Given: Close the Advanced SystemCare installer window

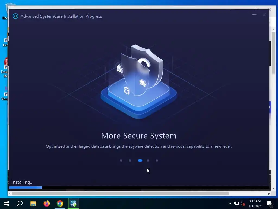Looking at the screenshot, I should (264, 15).
